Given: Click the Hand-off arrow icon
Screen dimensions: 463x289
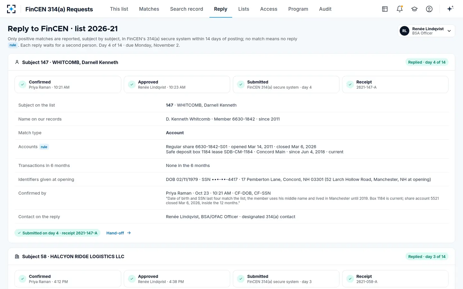Looking at the screenshot, I should pos(129,233).
